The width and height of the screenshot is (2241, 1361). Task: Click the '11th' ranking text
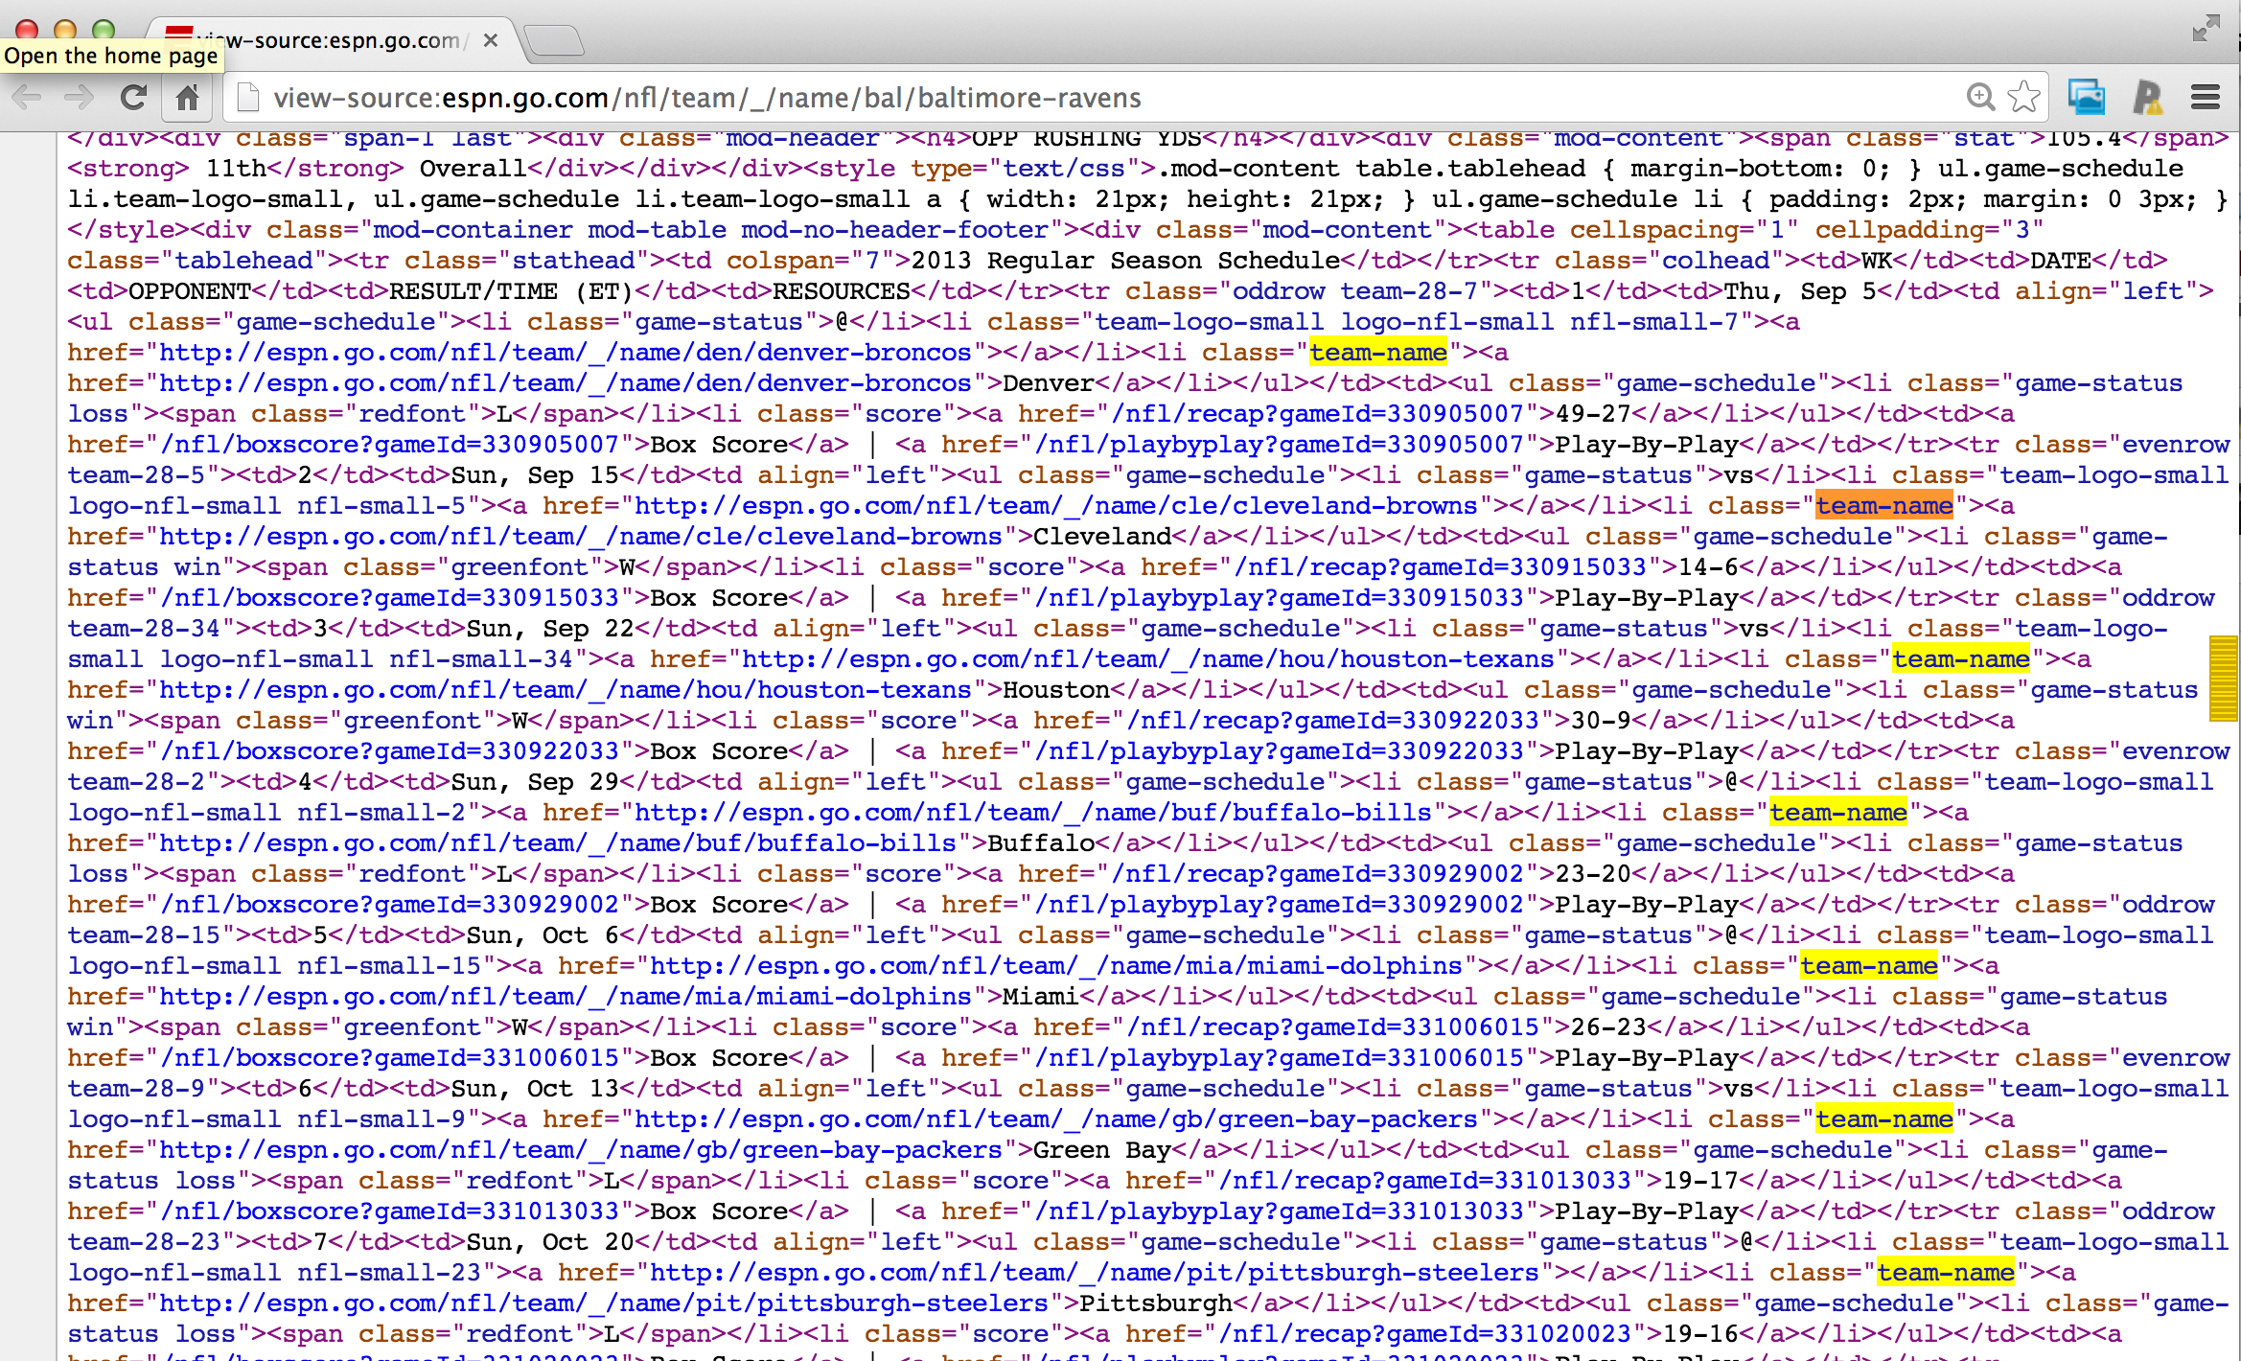pyautogui.click(x=236, y=169)
